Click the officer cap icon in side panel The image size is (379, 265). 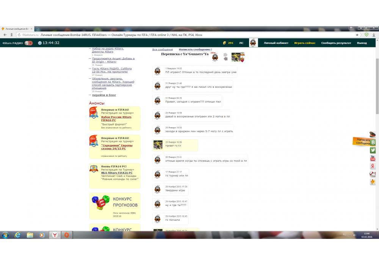(x=373, y=134)
